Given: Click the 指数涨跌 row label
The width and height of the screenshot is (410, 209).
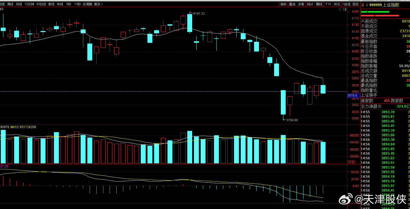Looking at the screenshot, I should coord(369,56).
